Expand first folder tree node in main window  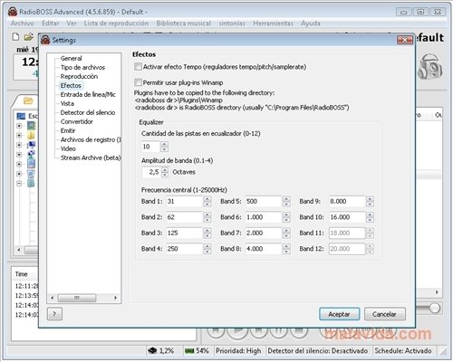tap(19, 126)
